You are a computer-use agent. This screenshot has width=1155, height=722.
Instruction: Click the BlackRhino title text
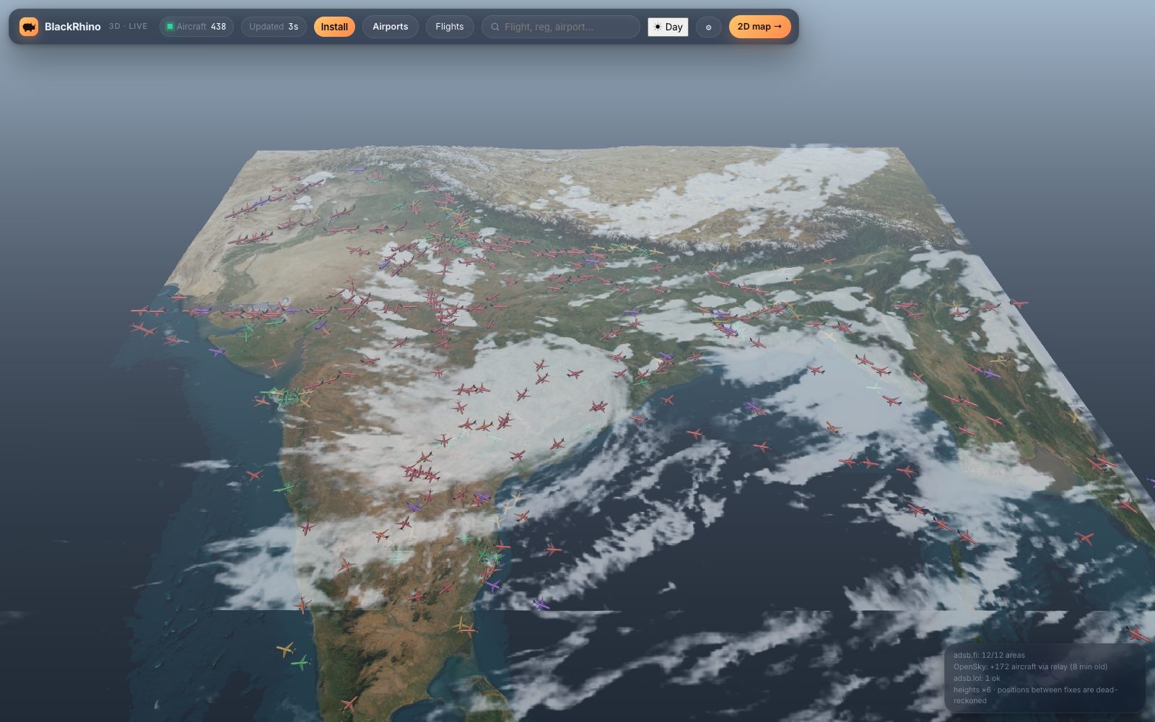tap(73, 27)
